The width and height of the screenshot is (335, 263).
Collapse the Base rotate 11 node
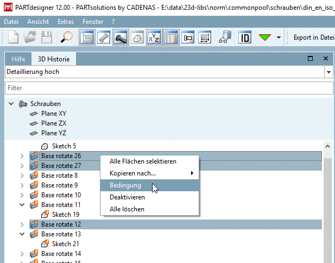pos(22,205)
